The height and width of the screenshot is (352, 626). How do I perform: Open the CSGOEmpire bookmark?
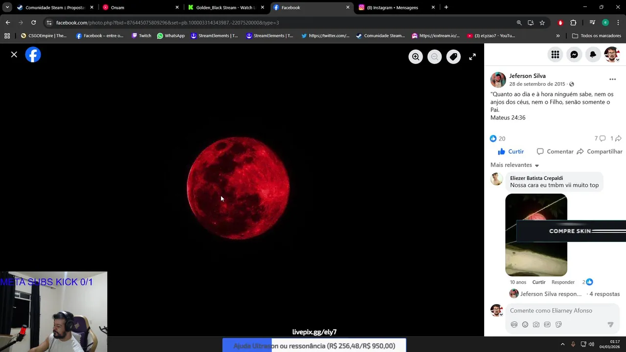click(x=44, y=36)
